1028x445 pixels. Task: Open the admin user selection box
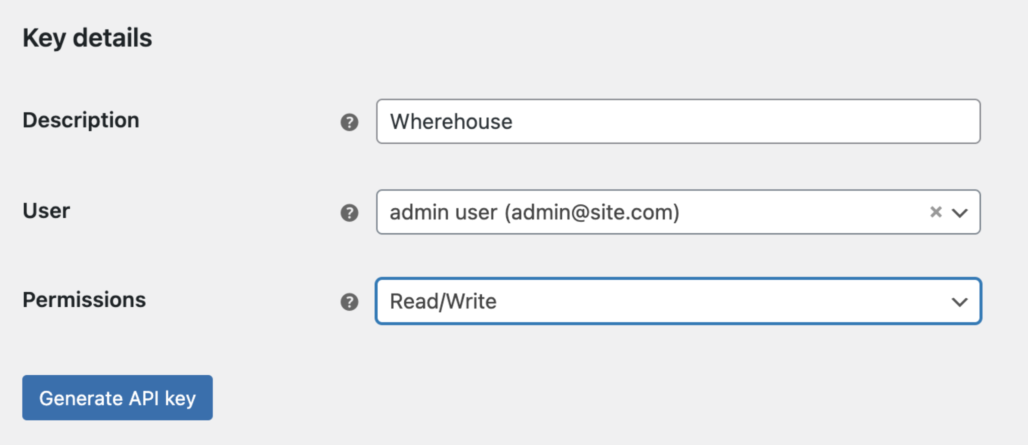pos(678,212)
